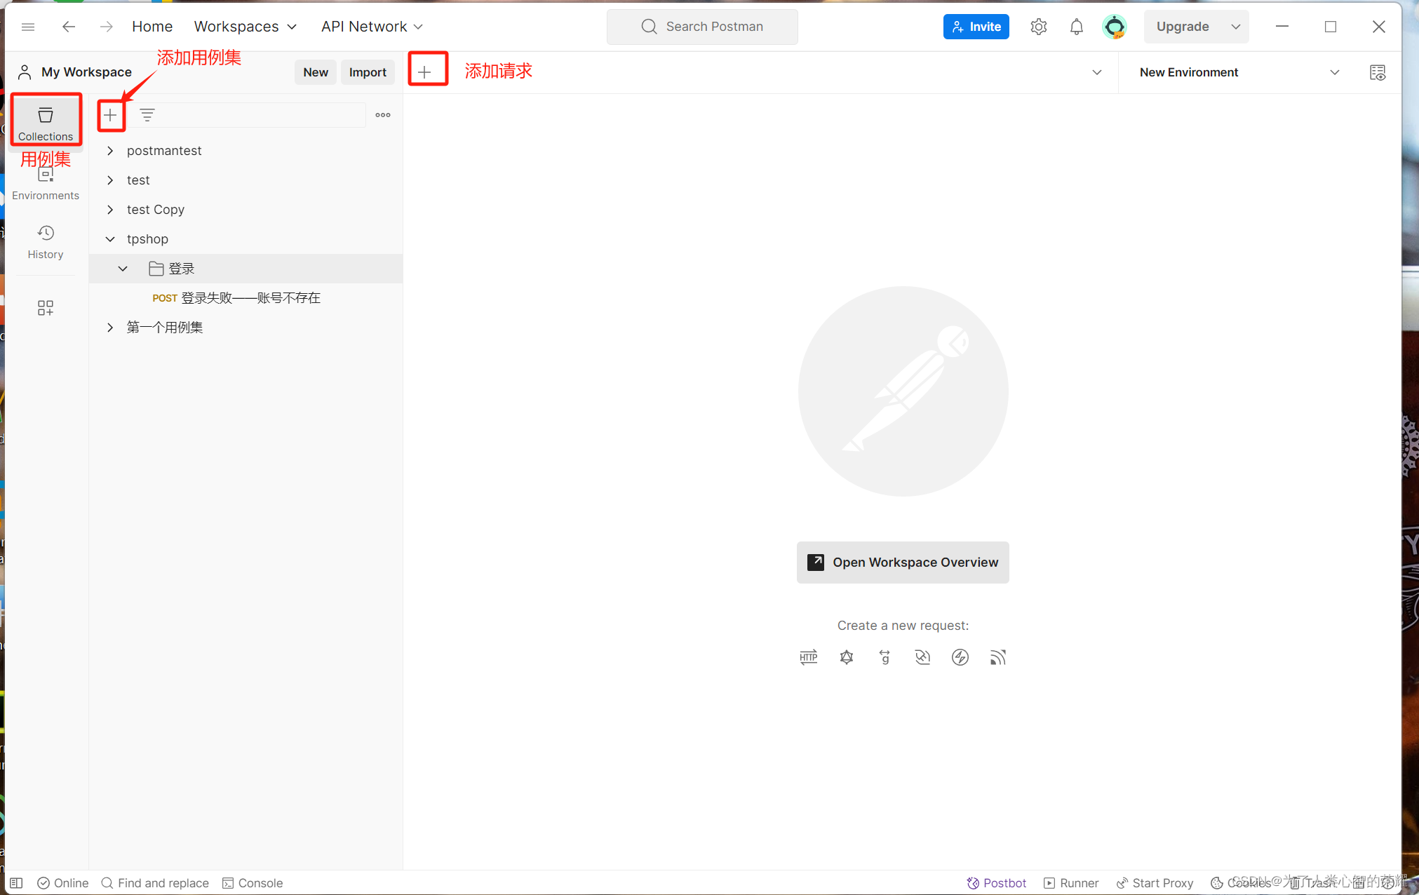Click the Collection overflow menu icon

[382, 116]
